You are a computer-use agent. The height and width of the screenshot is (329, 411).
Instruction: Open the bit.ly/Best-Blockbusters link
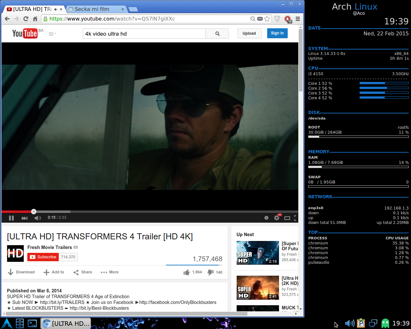tap(99, 308)
